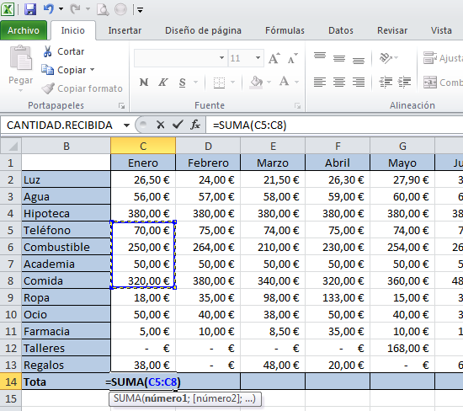Screen dimensions: 463x411
Task: Cancel formula entry with the X icon
Action: point(160,125)
